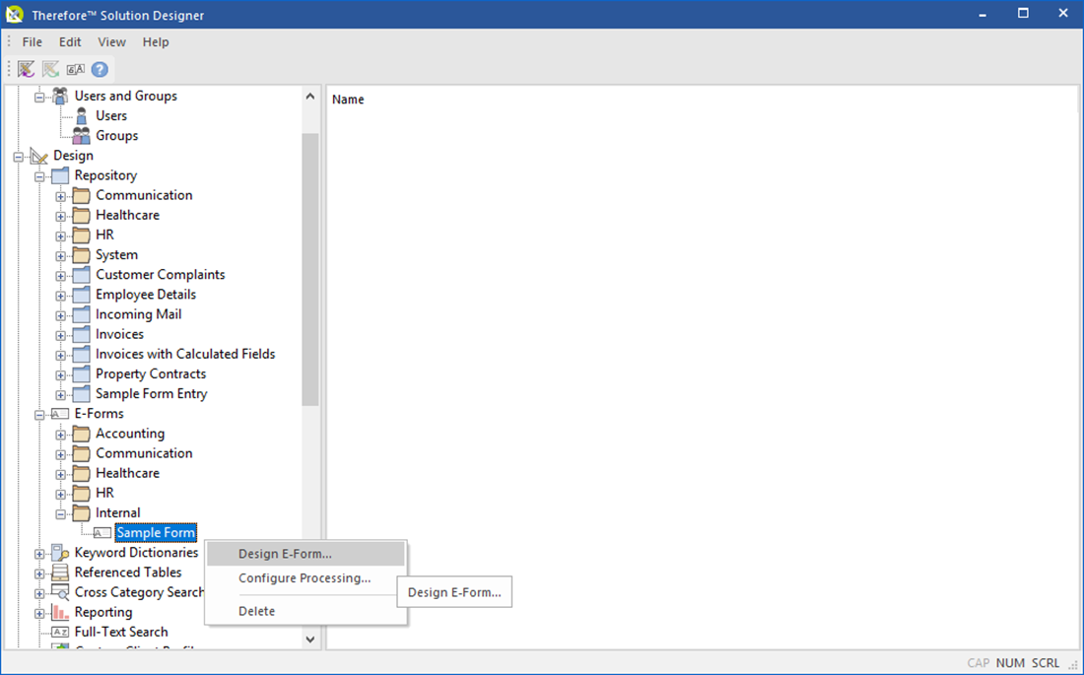The image size is (1084, 675).
Task: Open Therefore help via the question mark icon
Action: point(99,69)
